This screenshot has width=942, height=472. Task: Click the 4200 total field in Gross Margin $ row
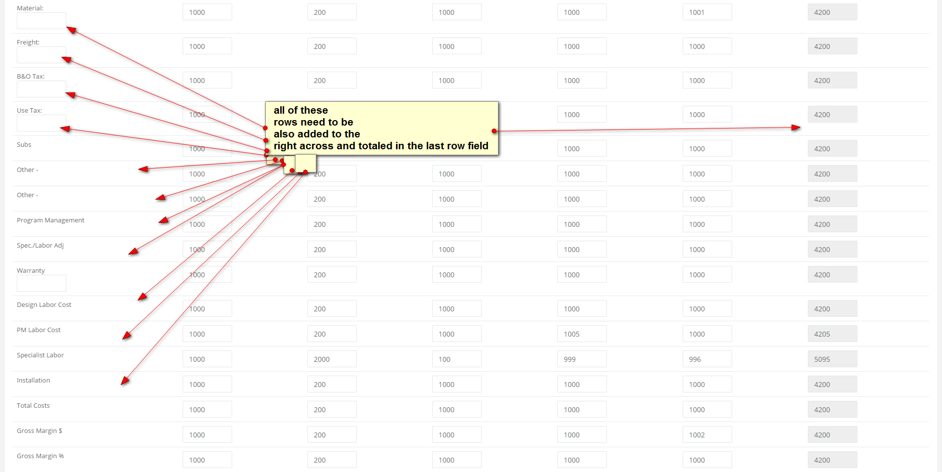[833, 435]
